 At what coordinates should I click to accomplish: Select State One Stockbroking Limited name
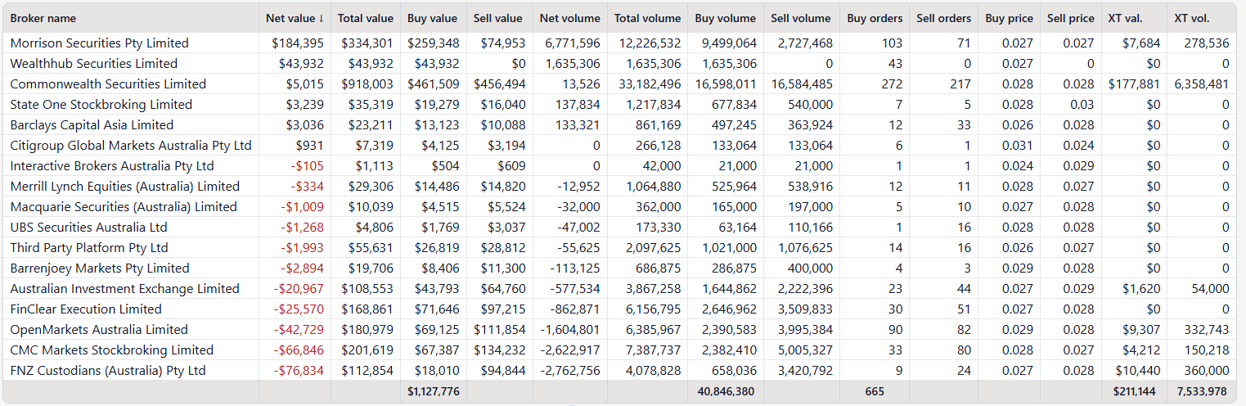coord(101,104)
